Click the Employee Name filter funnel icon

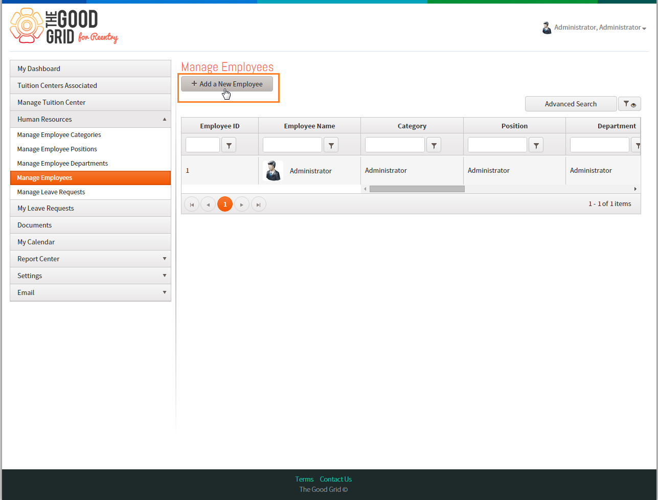(x=331, y=145)
